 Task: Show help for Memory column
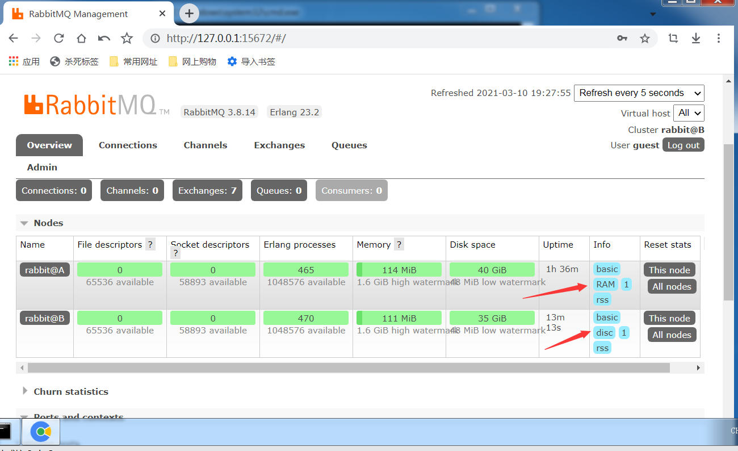pyautogui.click(x=399, y=244)
